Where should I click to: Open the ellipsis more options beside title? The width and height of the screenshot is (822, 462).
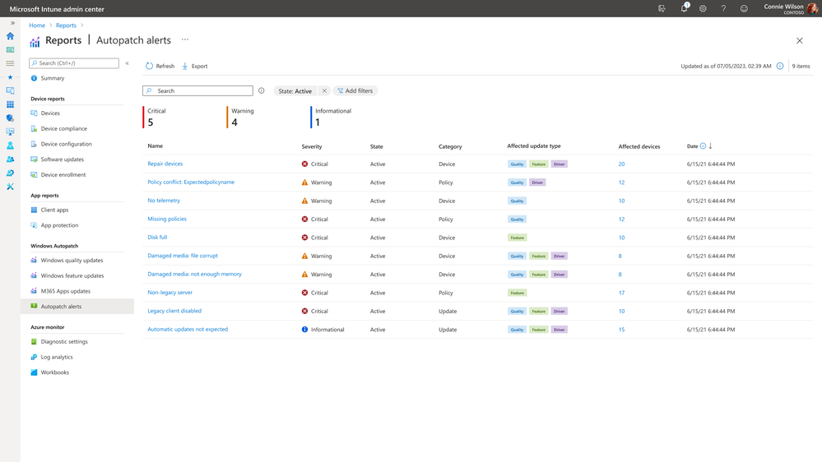[185, 39]
